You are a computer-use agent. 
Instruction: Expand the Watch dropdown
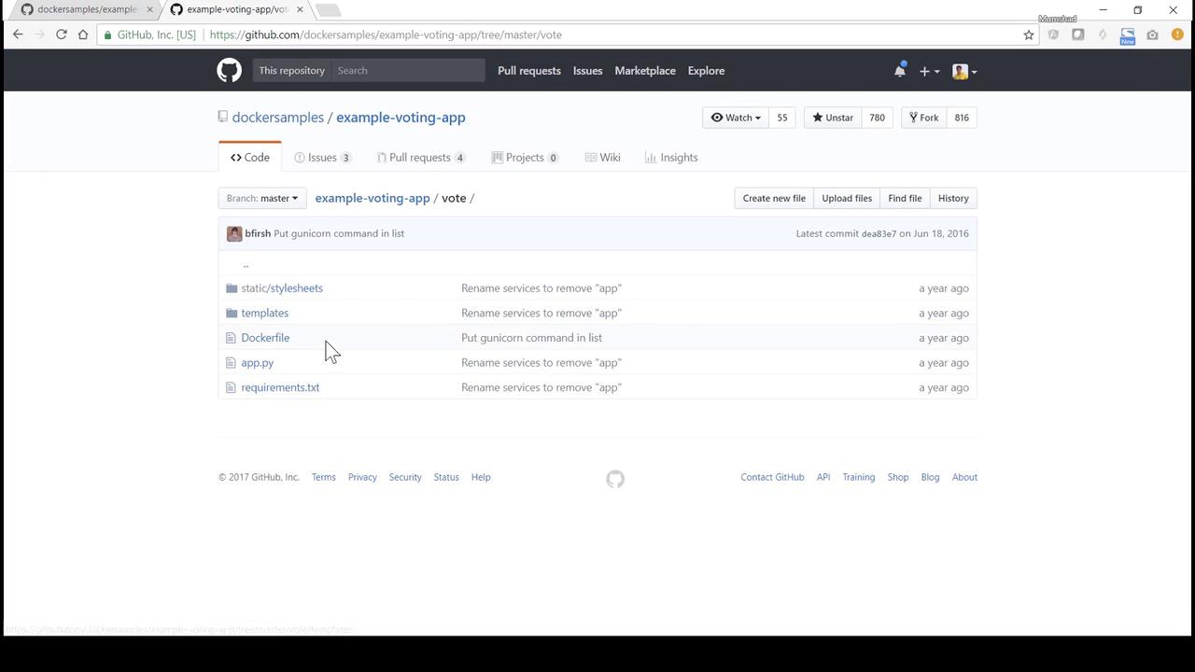(x=736, y=118)
